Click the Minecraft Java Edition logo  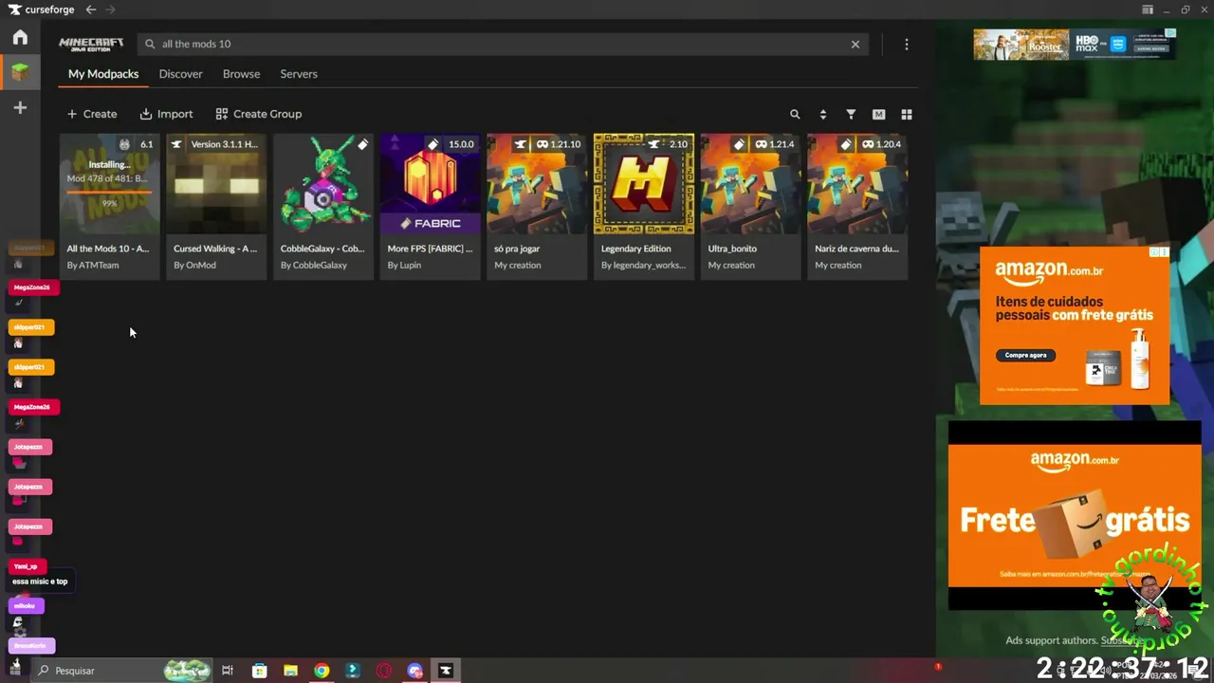[x=91, y=44]
